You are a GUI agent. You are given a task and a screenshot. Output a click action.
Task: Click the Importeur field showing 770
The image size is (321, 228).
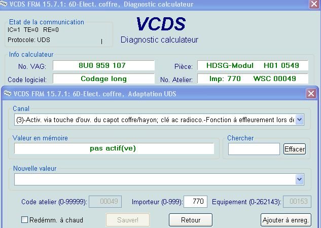tap(196, 202)
